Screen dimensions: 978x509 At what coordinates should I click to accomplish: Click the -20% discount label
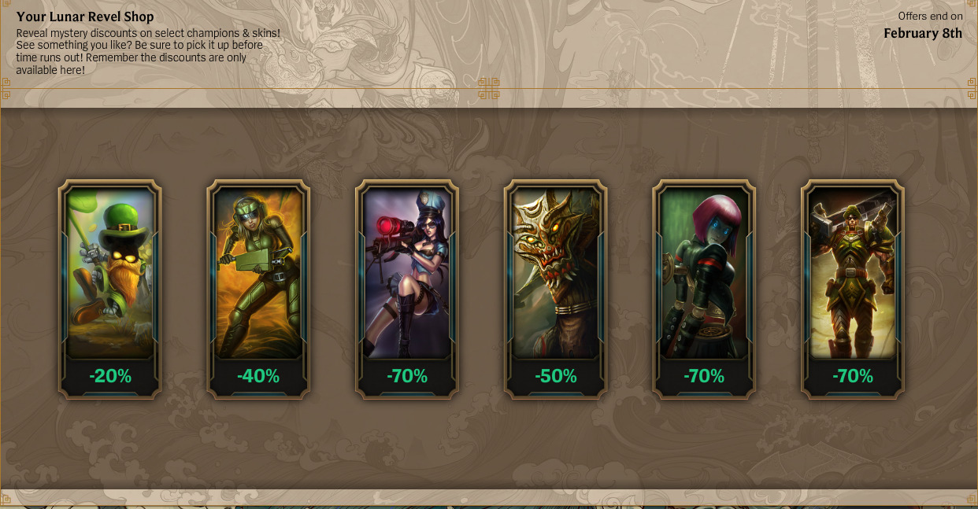click(x=110, y=376)
